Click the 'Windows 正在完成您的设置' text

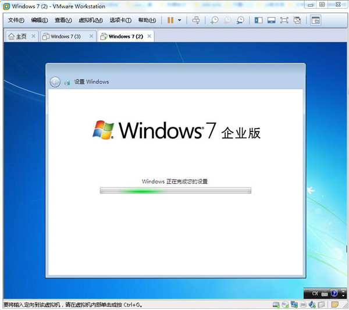click(174, 181)
